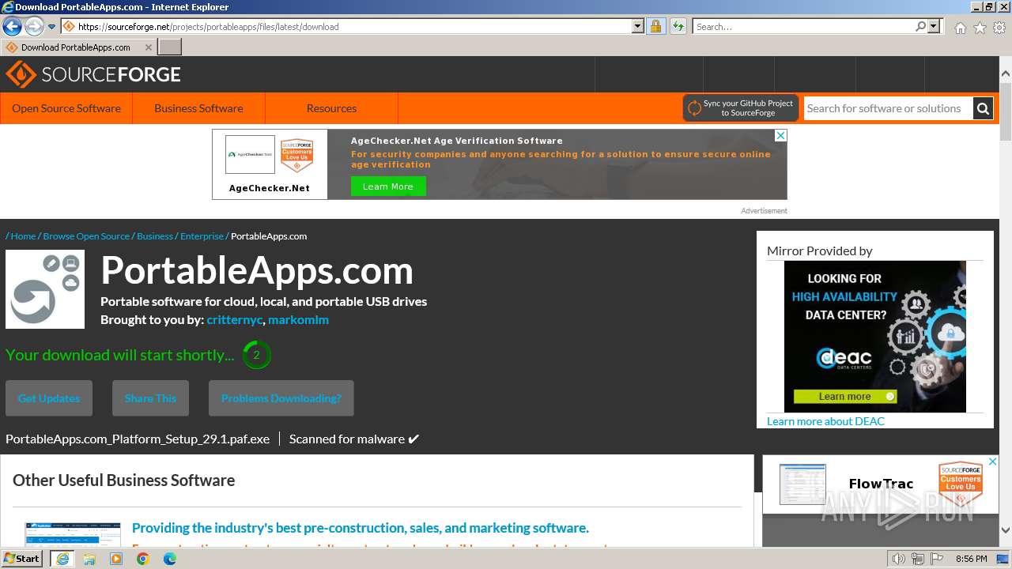1012x569 pixels.
Task: Click the Search for software input field
Action: pos(889,108)
